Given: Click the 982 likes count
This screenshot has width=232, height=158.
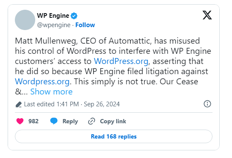Looking at the screenshot, I should click(34, 121).
